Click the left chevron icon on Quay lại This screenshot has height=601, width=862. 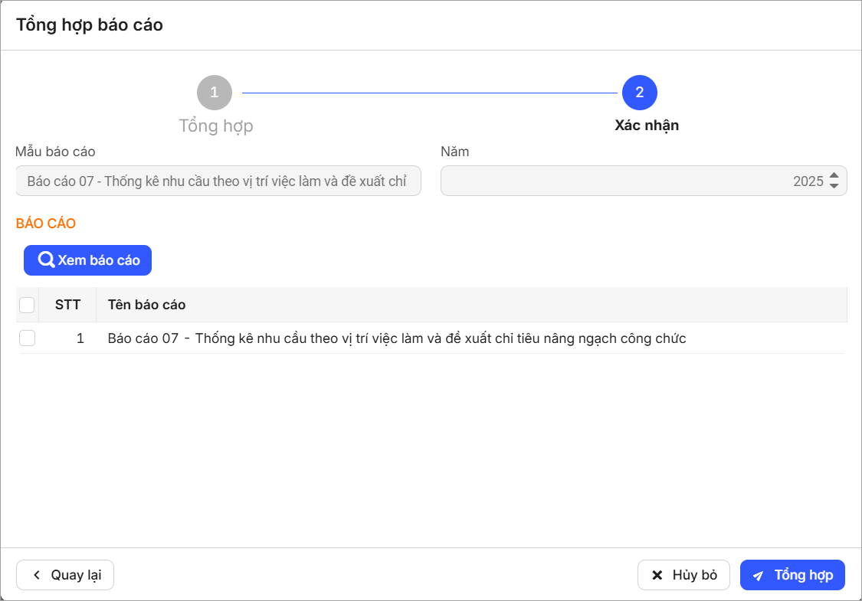36,576
